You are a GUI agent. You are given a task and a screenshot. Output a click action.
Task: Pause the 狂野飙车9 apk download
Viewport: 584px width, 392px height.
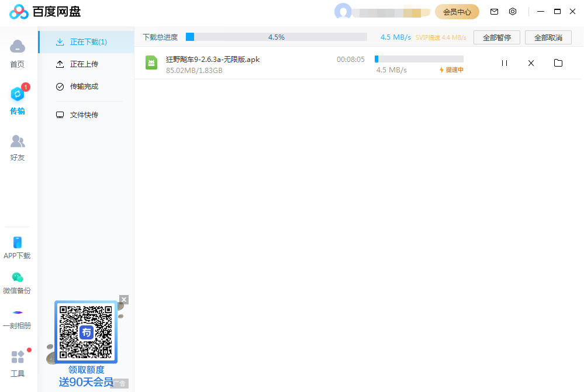(x=504, y=63)
